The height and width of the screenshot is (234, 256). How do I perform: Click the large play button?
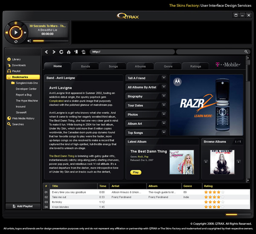click(x=16, y=32)
